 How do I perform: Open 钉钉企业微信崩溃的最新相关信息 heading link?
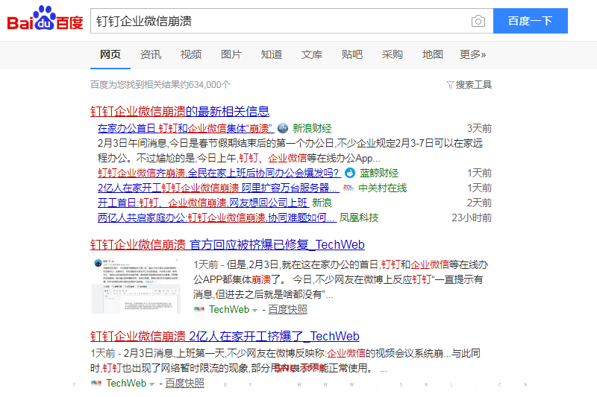click(x=180, y=111)
